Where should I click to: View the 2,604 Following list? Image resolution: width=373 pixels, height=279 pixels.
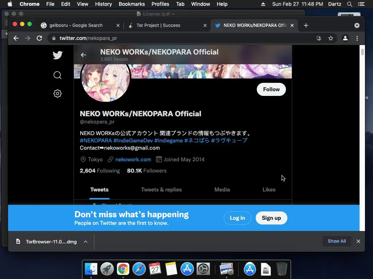point(100,171)
